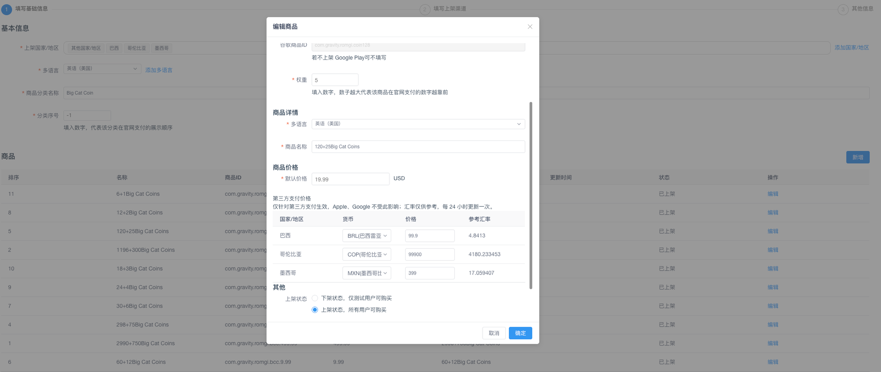Open the BRL currency dropdown for 巴西

(367, 236)
